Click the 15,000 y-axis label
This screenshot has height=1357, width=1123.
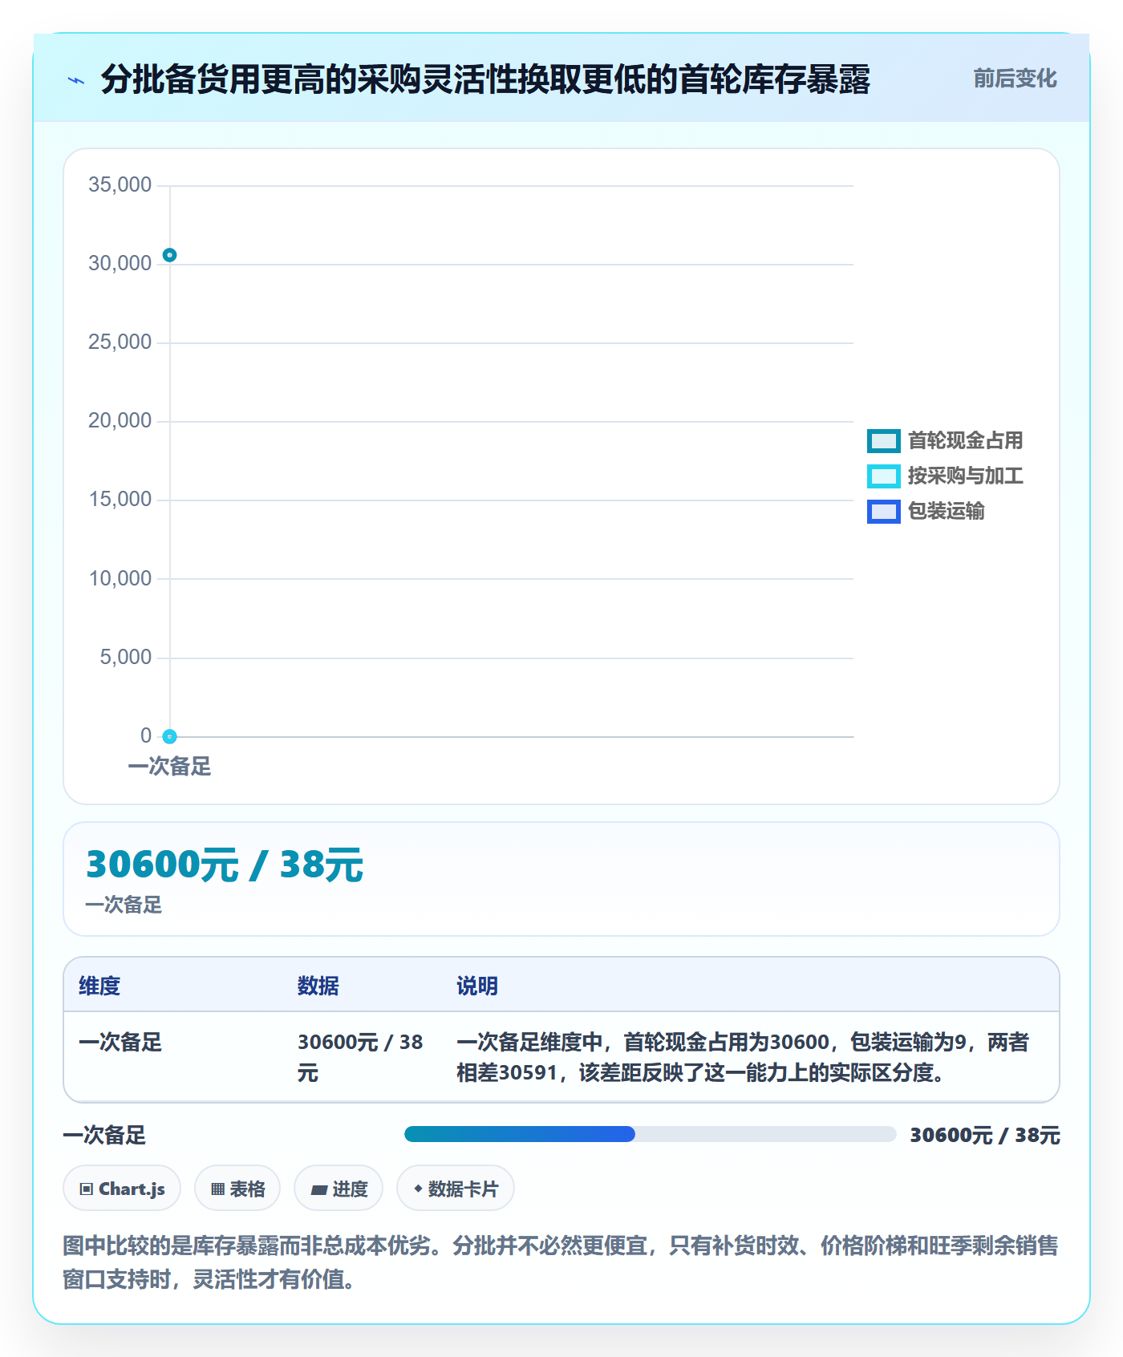120,500
